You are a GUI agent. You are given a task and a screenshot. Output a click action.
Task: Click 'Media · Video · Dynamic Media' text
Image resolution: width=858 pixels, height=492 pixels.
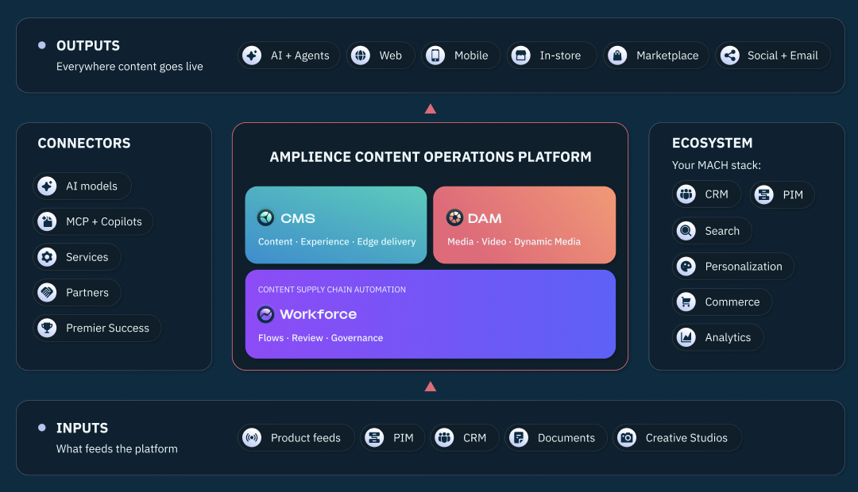click(x=514, y=241)
